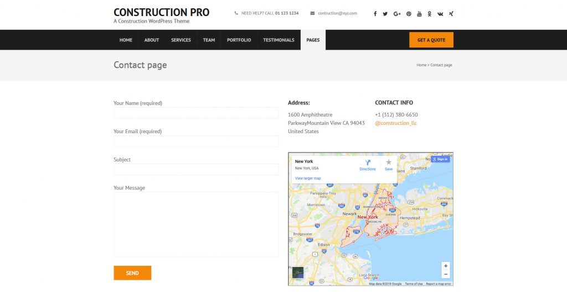This screenshot has width=567, height=305.
Task: Click the CONTACT INFO heading
Action: point(394,103)
